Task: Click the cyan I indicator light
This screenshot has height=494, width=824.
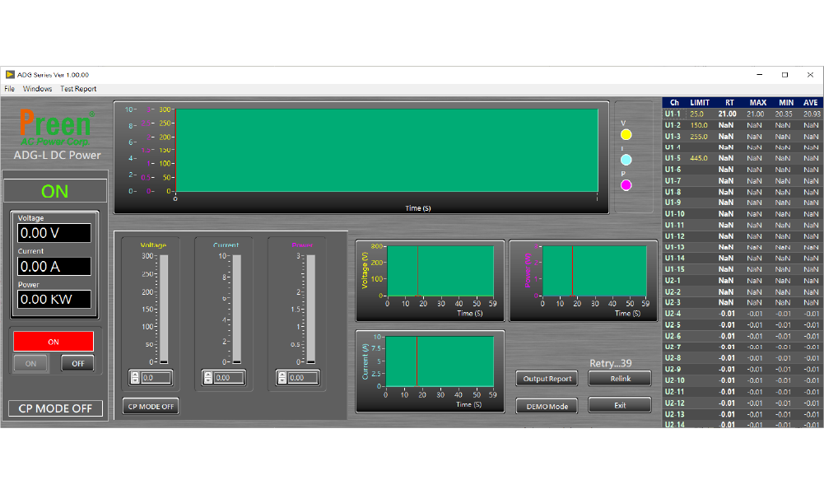Action: pyautogui.click(x=626, y=160)
